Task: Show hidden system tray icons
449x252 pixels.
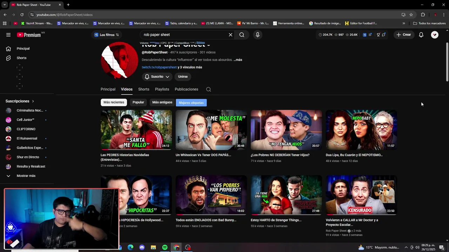Action: (406, 247)
